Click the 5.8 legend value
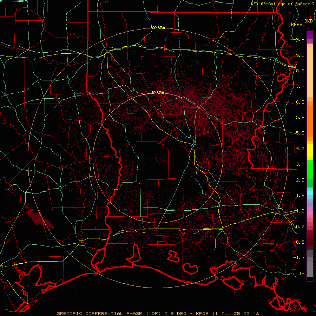The width and height of the screenshot is (316, 316). click(300, 118)
